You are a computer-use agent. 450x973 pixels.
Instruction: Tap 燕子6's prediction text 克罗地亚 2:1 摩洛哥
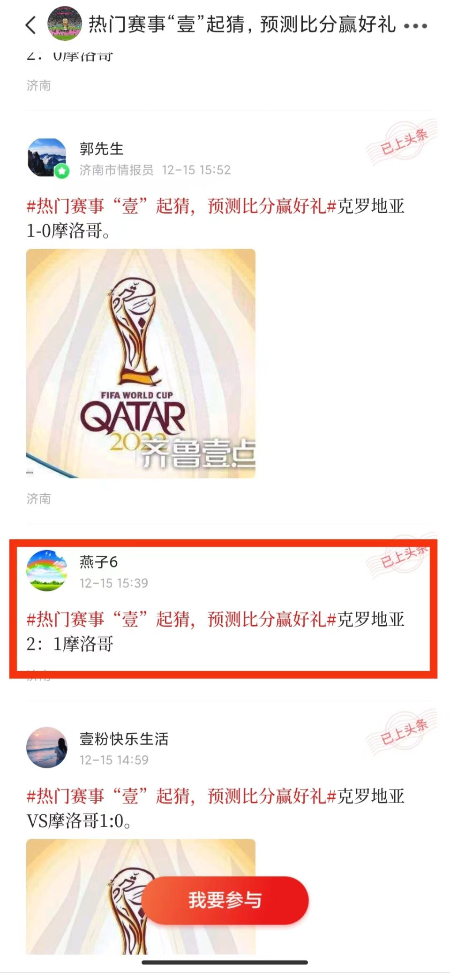216,632
